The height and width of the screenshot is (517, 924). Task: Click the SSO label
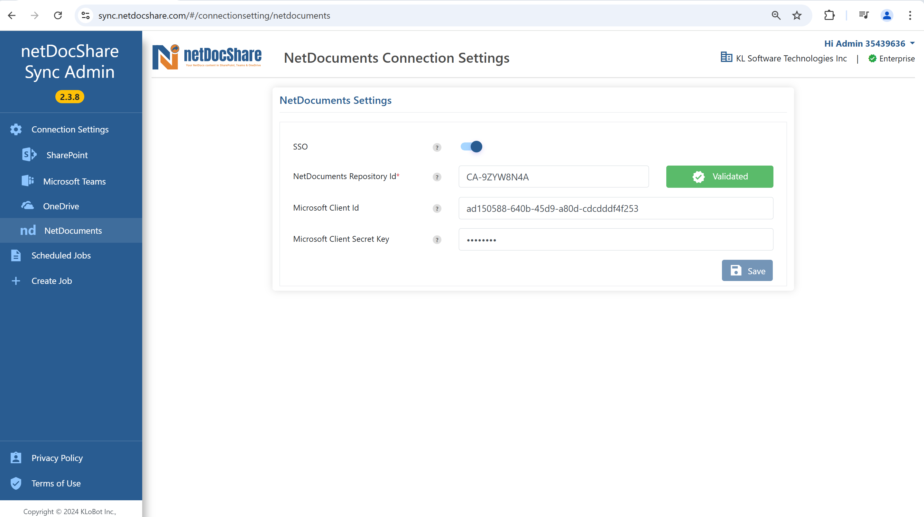300,147
